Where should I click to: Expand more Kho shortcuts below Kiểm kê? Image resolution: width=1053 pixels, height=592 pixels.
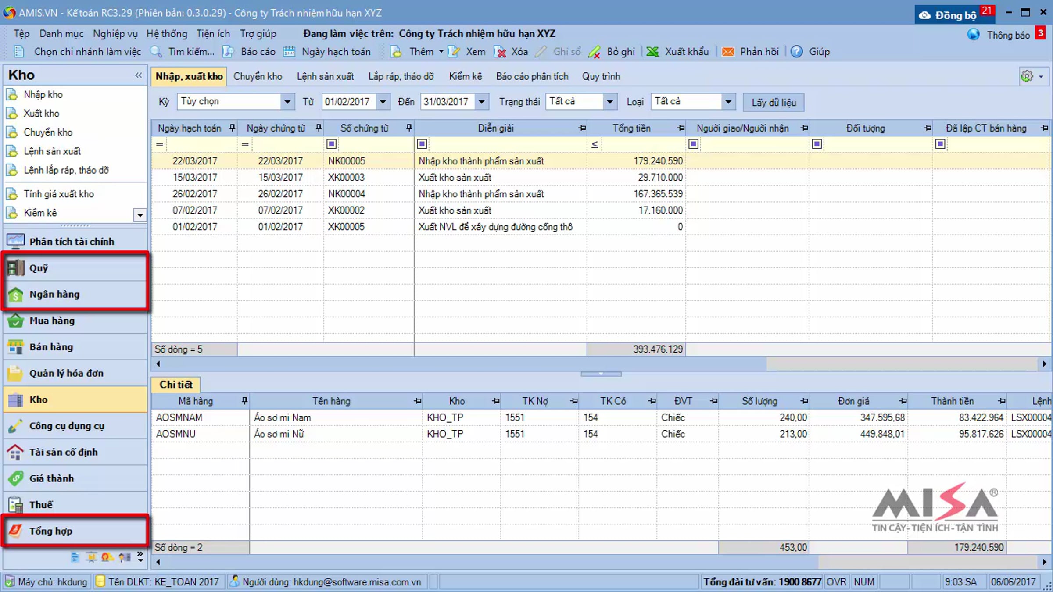pyautogui.click(x=140, y=215)
